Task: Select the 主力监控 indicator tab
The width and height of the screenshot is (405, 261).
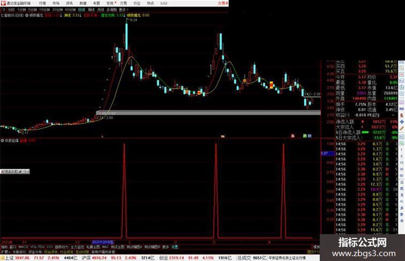Action: click(x=78, y=247)
